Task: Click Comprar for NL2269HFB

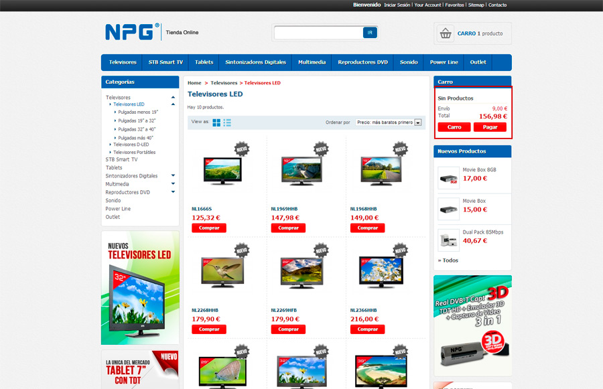Action: [x=288, y=329]
